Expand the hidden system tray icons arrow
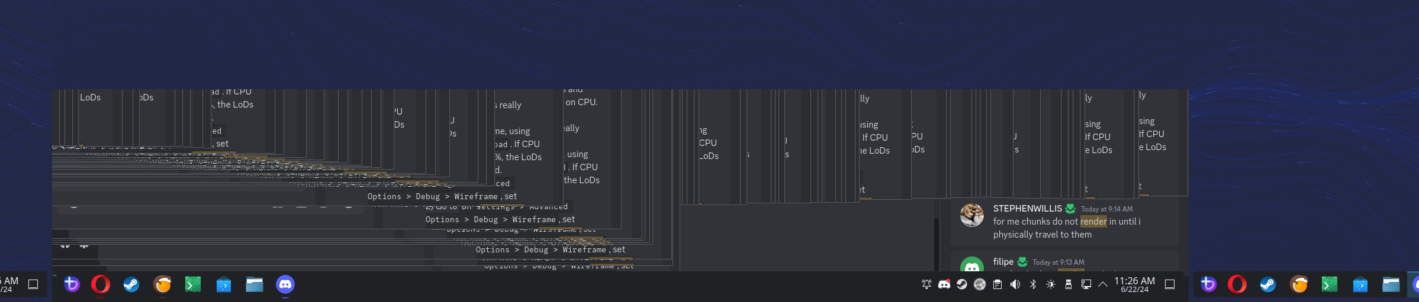Image resolution: width=1419 pixels, height=302 pixels. pyautogui.click(x=1103, y=284)
